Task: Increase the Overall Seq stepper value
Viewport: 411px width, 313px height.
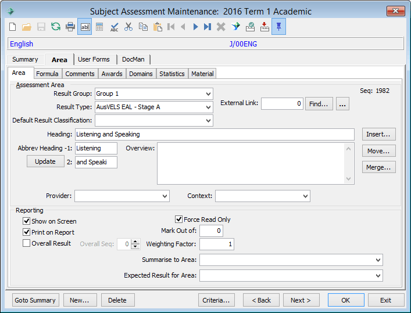Action: tap(135, 242)
